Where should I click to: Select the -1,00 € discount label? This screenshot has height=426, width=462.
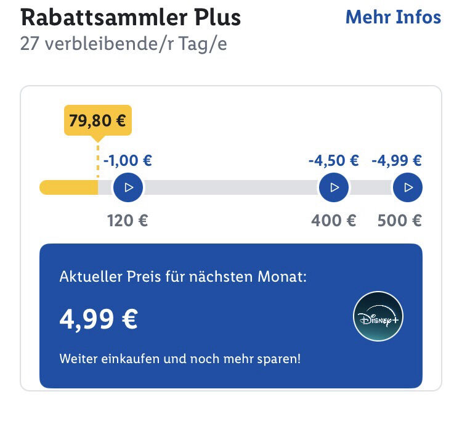[128, 161]
